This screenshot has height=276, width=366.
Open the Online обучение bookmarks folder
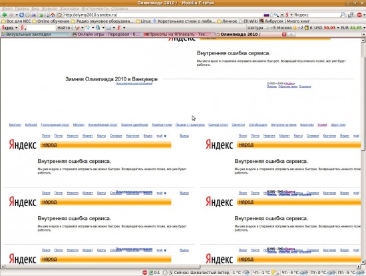(x=51, y=21)
